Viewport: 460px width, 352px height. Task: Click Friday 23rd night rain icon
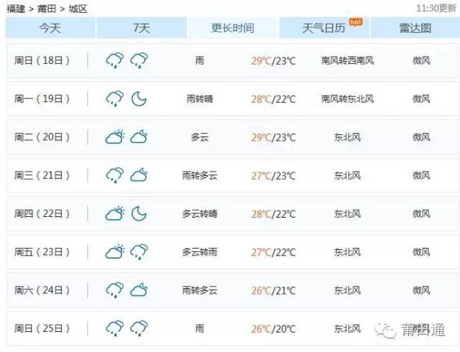point(139,251)
